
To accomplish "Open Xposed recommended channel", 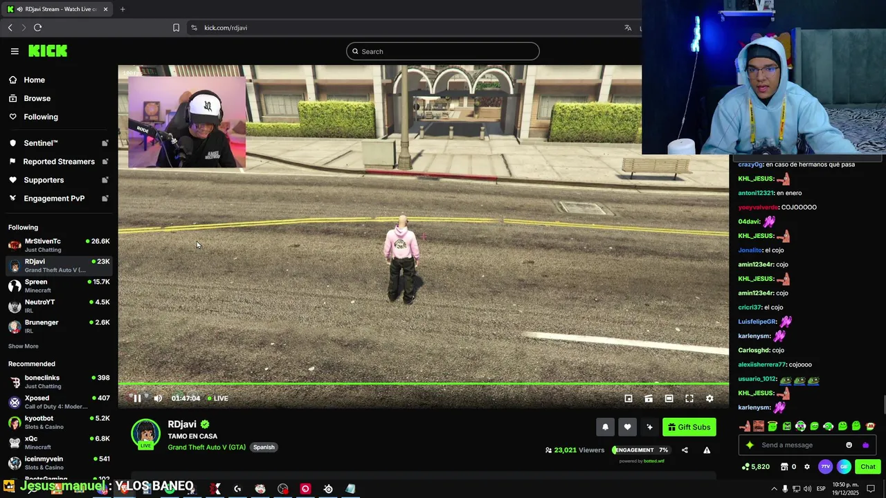I will [59, 402].
